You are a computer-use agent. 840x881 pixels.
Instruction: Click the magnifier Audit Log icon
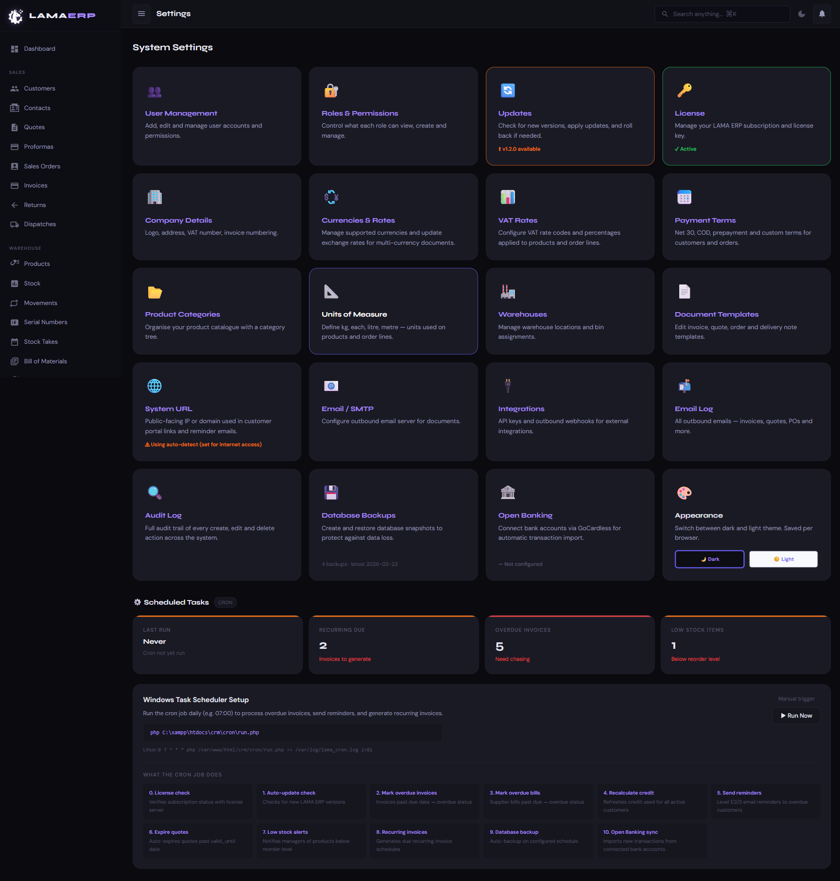154,493
